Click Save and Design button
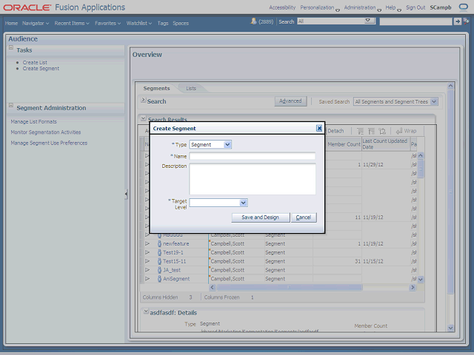474x355 pixels. [x=260, y=217]
